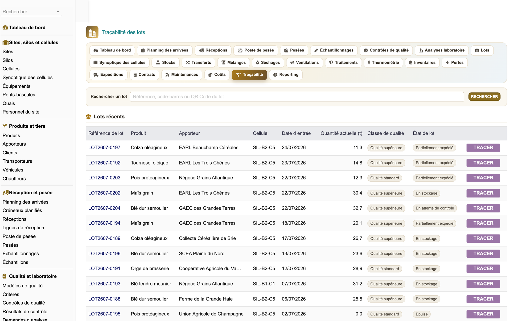
Task: Go to Modèles de qualité in sidebar
Action: (23, 286)
